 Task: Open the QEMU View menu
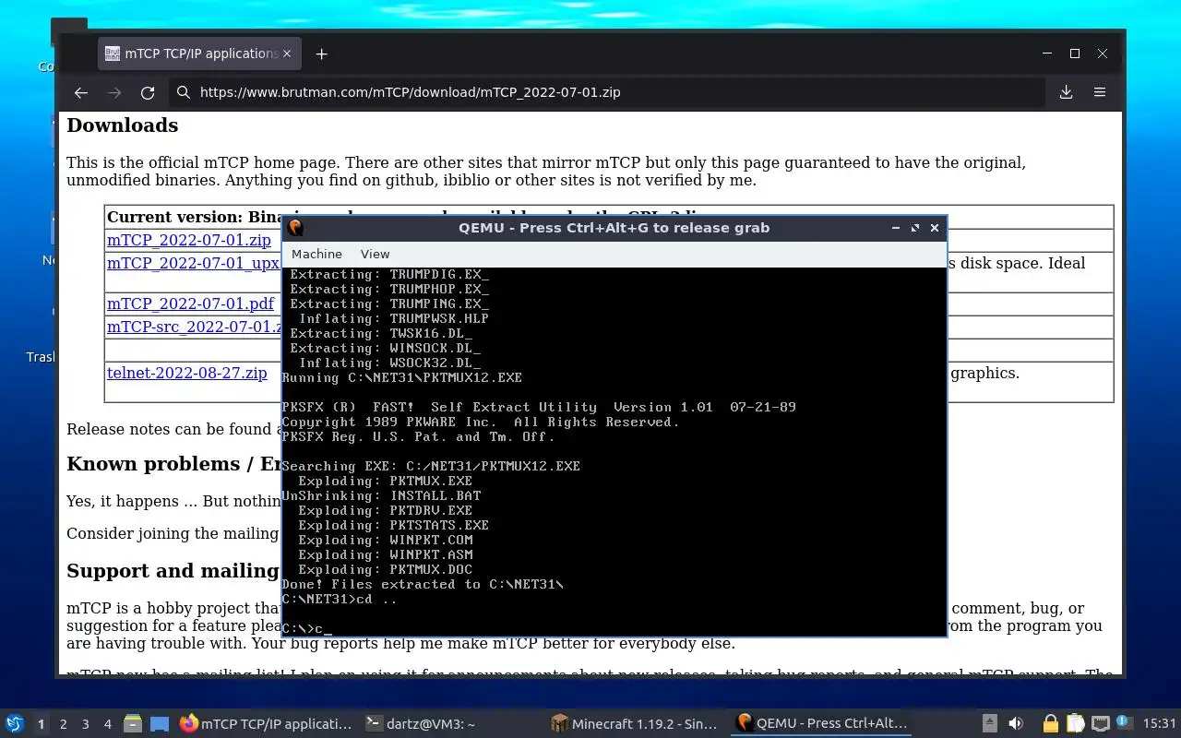pos(375,254)
